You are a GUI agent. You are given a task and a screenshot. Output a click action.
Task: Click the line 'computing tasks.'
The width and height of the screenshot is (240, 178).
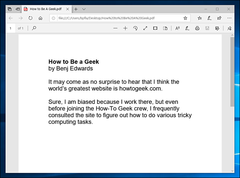[x=71, y=122]
